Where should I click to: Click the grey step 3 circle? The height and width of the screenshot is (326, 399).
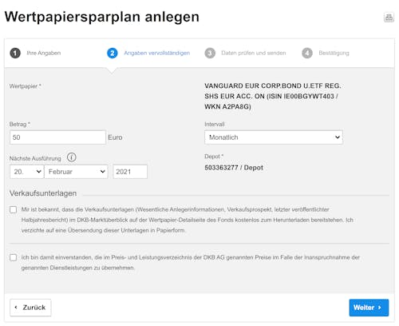pyautogui.click(x=210, y=53)
